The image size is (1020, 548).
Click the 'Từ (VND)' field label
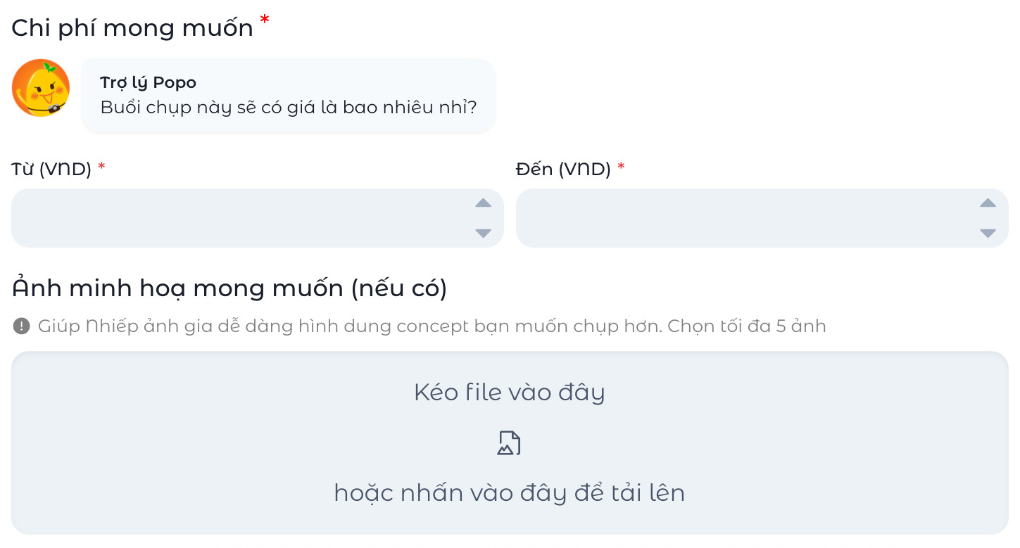(51, 170)
